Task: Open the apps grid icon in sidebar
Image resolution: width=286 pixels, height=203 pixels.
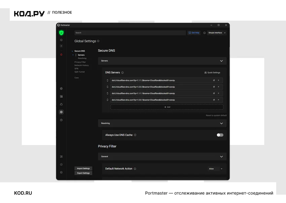Action: click(x=61, y=96)
